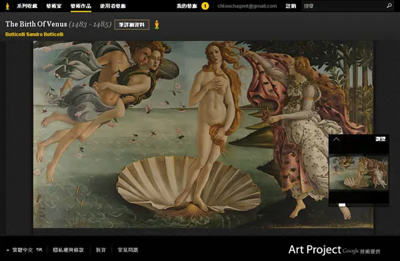Screen dimensions: 400x261
Task: Click the Art Project logo in footer
Action: coord(315,250)
